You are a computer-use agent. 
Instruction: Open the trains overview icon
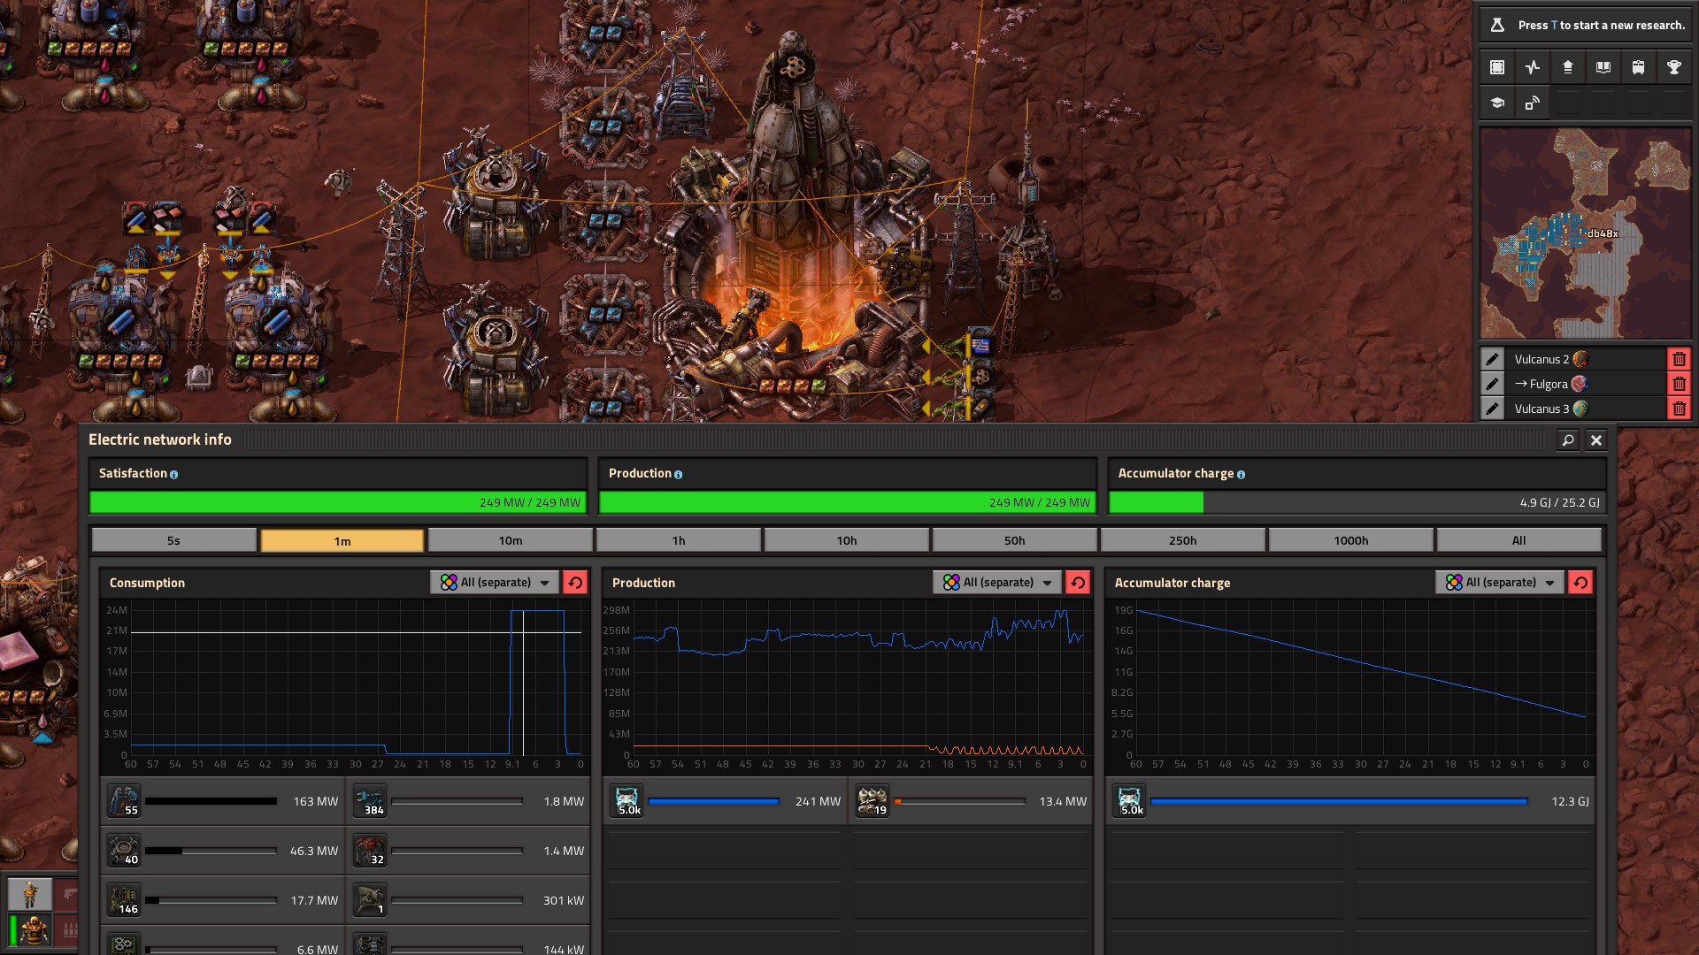click(1638, 67)
